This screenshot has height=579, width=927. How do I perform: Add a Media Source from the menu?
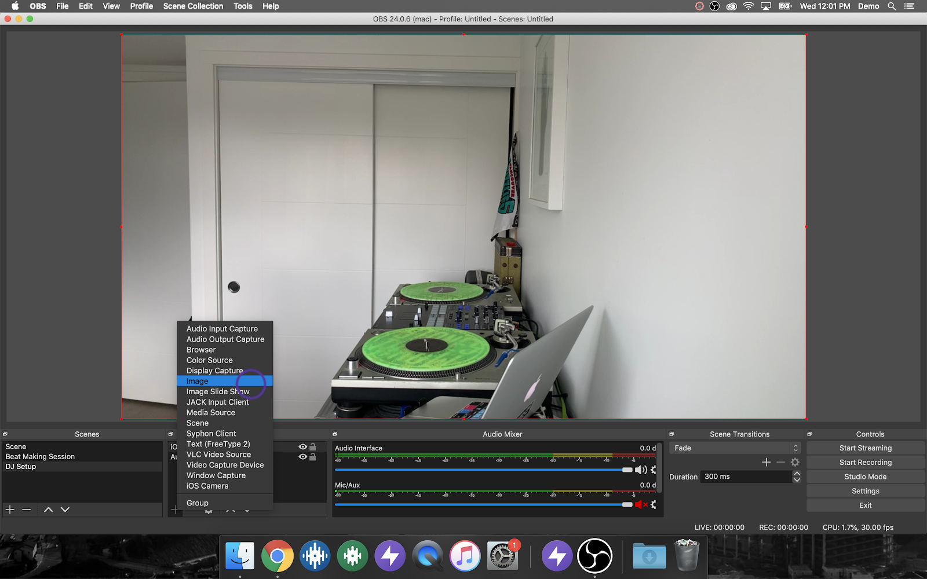coord(225,413)
